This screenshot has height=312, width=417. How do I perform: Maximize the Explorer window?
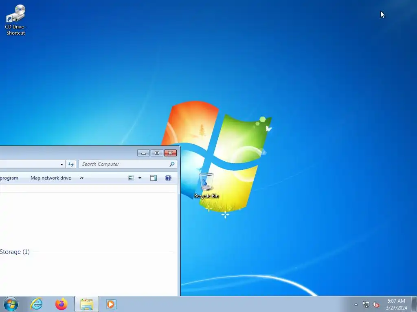click(157, 153)
